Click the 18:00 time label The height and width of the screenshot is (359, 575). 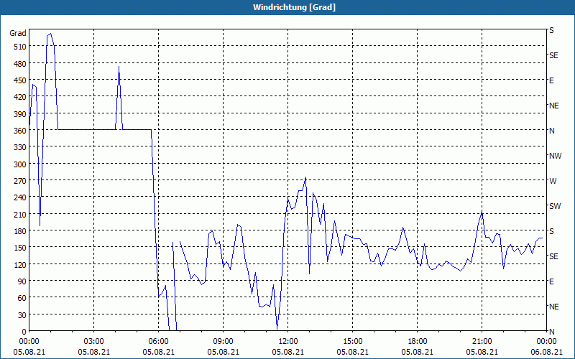click(x=418, y=342)
